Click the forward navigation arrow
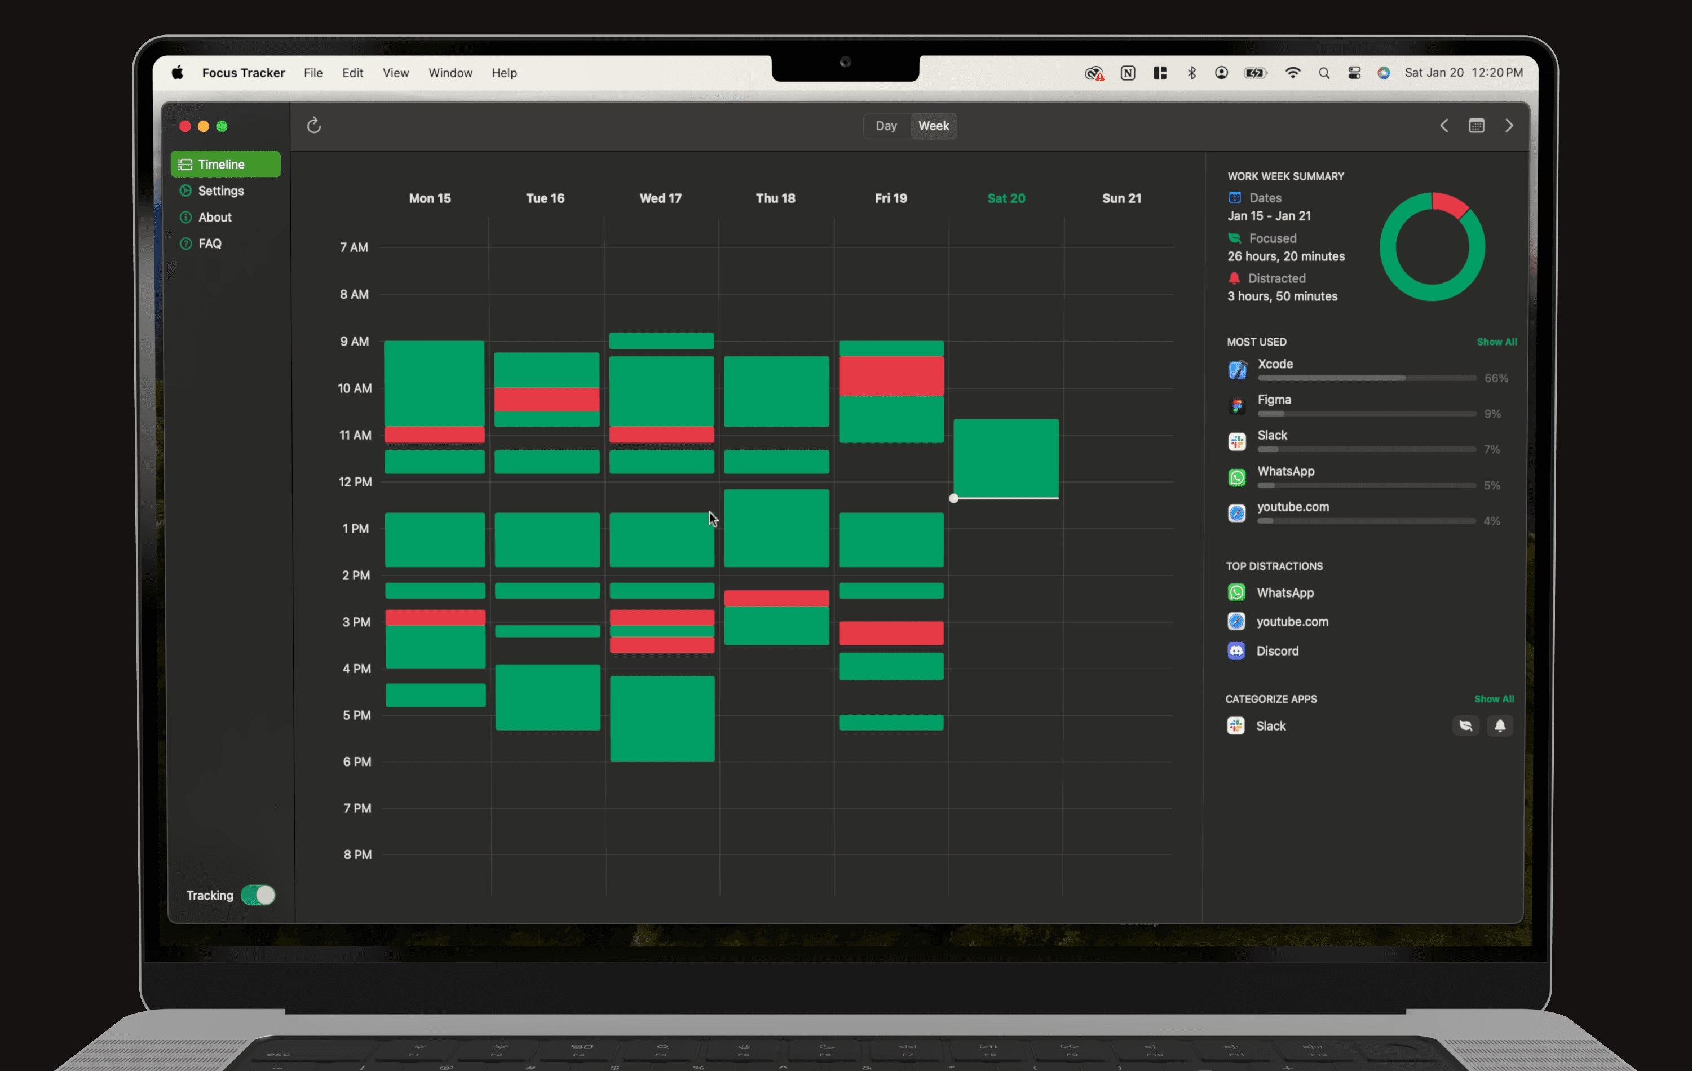Screen dimensions: 1692x1071 tap(1508, 126)
